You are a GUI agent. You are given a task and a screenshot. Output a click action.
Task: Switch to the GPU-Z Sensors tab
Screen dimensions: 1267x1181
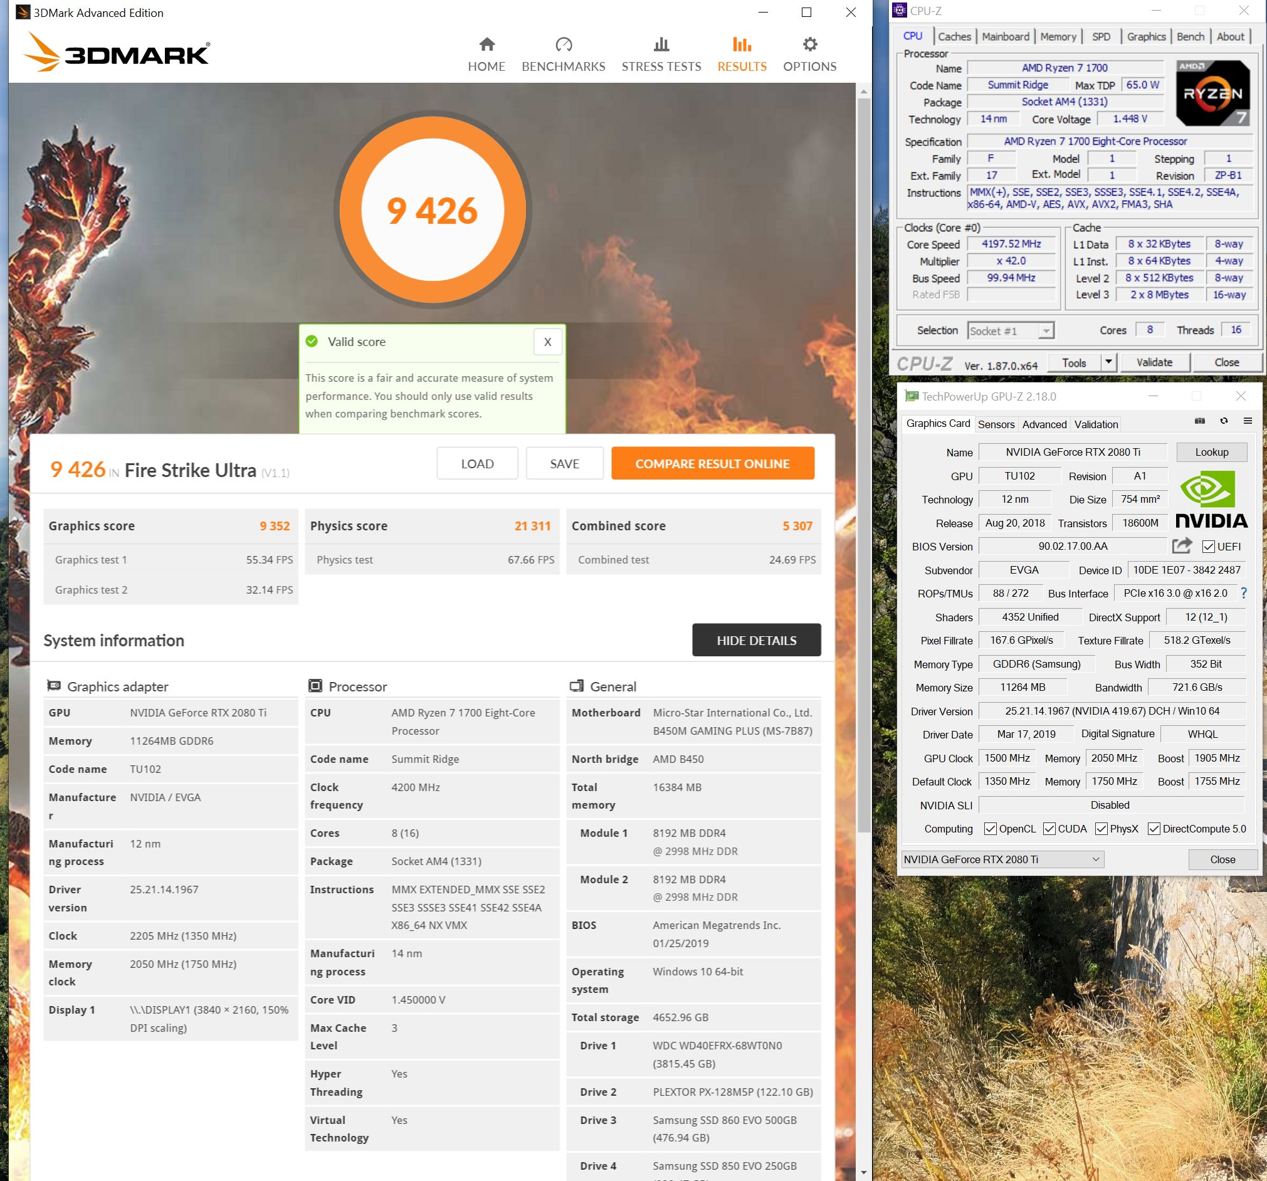click(996, 424)
